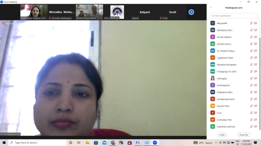Click the Invite button
Screen dimensions: 261x146
(x=222, y=135)
